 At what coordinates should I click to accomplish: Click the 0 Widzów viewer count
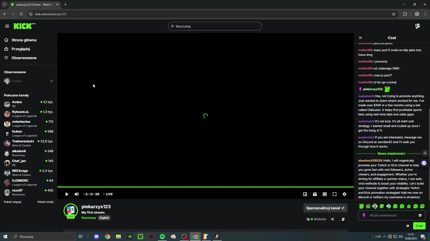316,219
